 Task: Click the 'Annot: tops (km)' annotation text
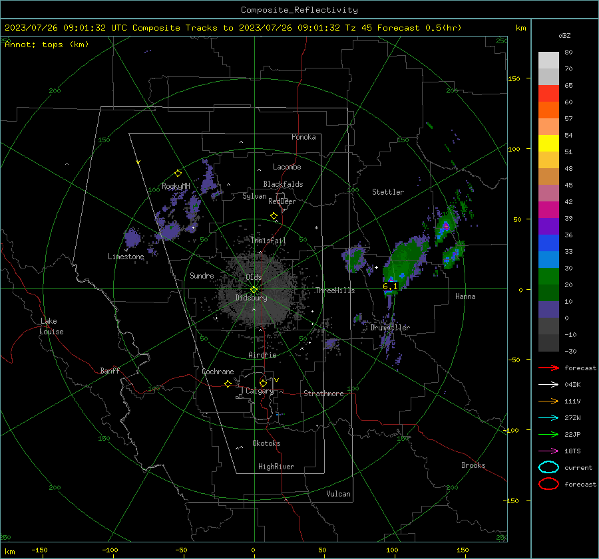47,45
